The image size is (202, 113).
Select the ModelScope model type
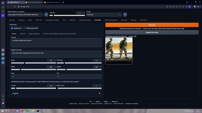point(16,28)
